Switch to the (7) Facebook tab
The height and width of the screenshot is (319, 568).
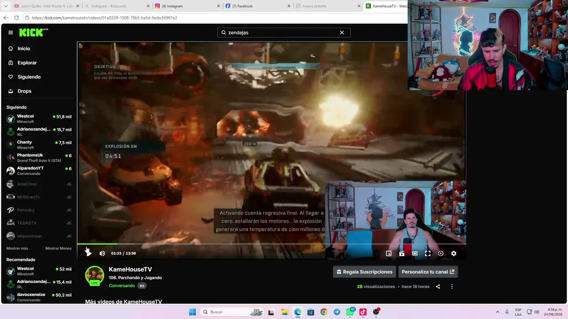click(257, 6)
